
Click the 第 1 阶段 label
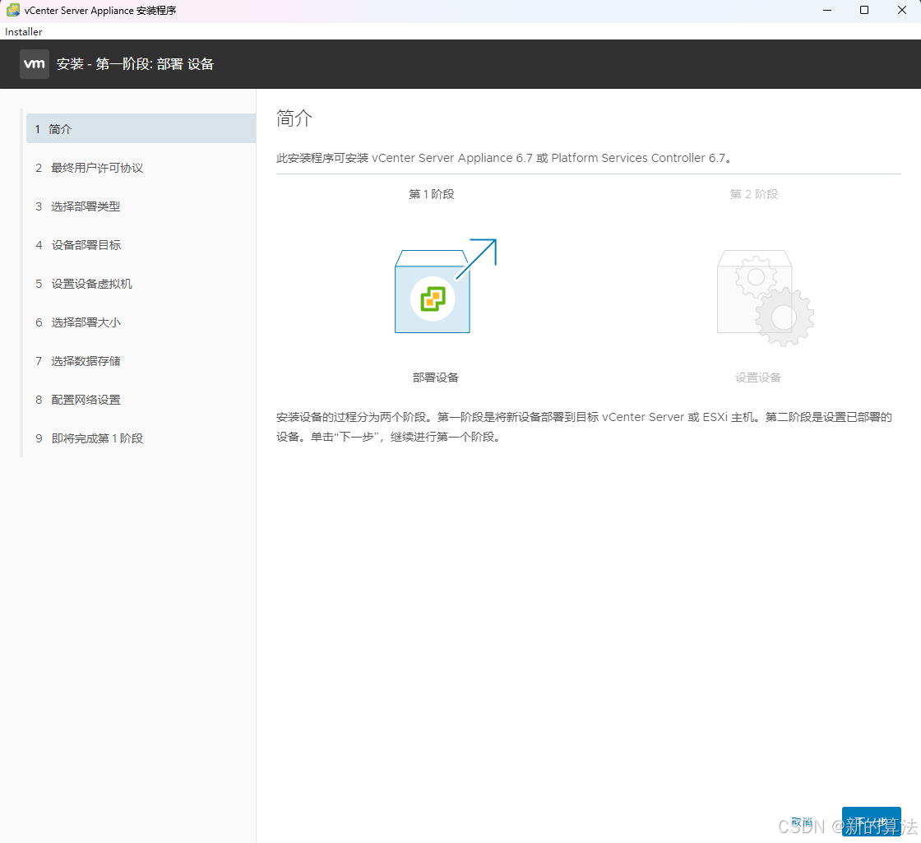click(x=432, y=194)
